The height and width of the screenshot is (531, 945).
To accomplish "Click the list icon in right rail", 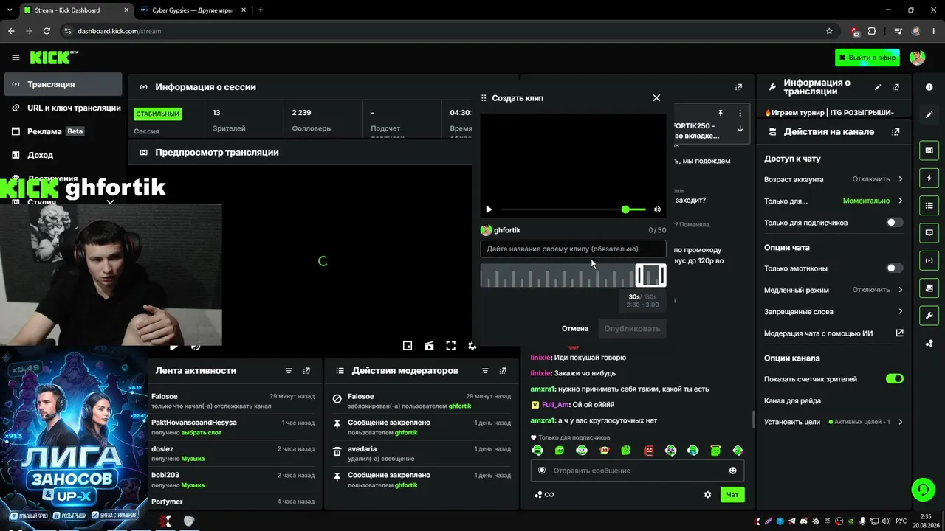I will tap(929, 205).
